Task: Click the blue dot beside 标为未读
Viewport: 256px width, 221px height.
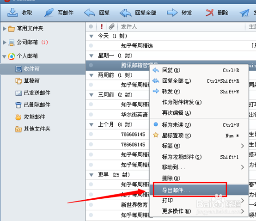Action: 156,124
